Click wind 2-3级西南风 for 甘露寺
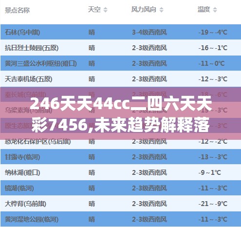 (x=149, y=157)
